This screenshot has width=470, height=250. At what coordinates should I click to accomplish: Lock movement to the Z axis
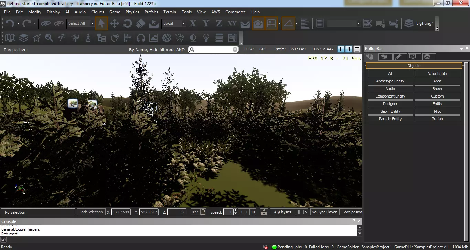[219, 23]
